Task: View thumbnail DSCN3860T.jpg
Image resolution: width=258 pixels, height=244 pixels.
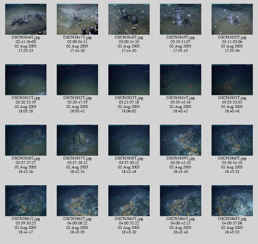Action: point(232,140)
